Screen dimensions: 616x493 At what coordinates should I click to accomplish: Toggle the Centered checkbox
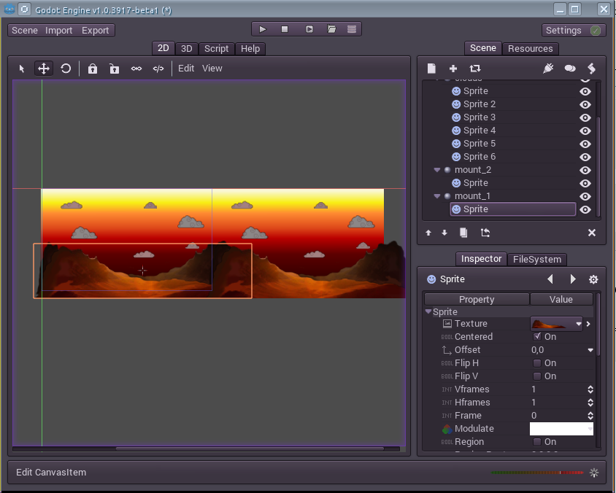click(537, 337)
